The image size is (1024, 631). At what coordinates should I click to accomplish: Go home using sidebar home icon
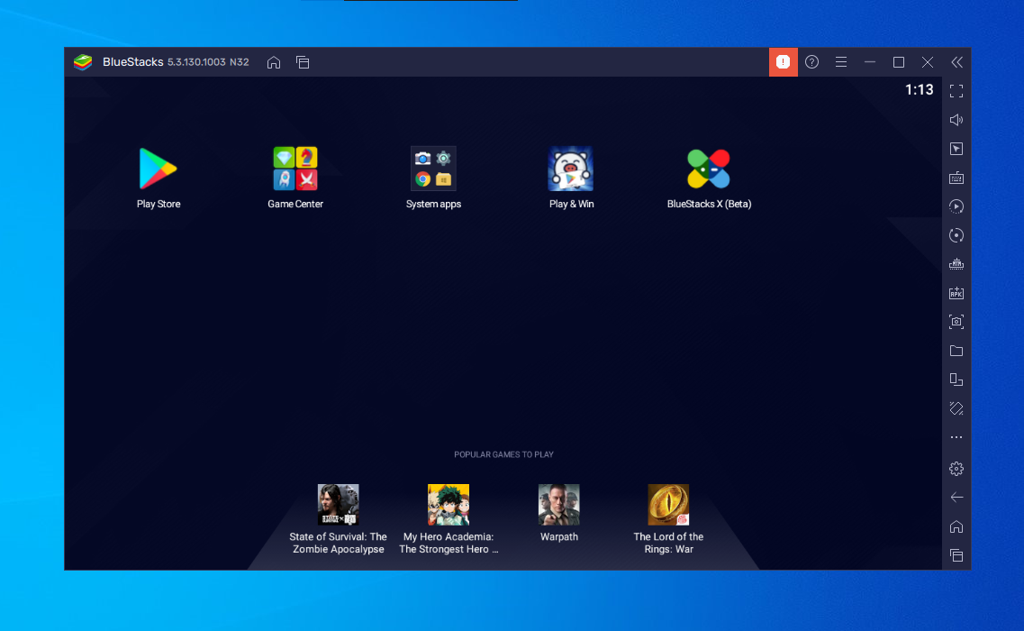coord(956,526)
